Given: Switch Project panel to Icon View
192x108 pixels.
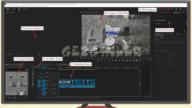Looking at the screenshot, I should (x=12, y=98).
